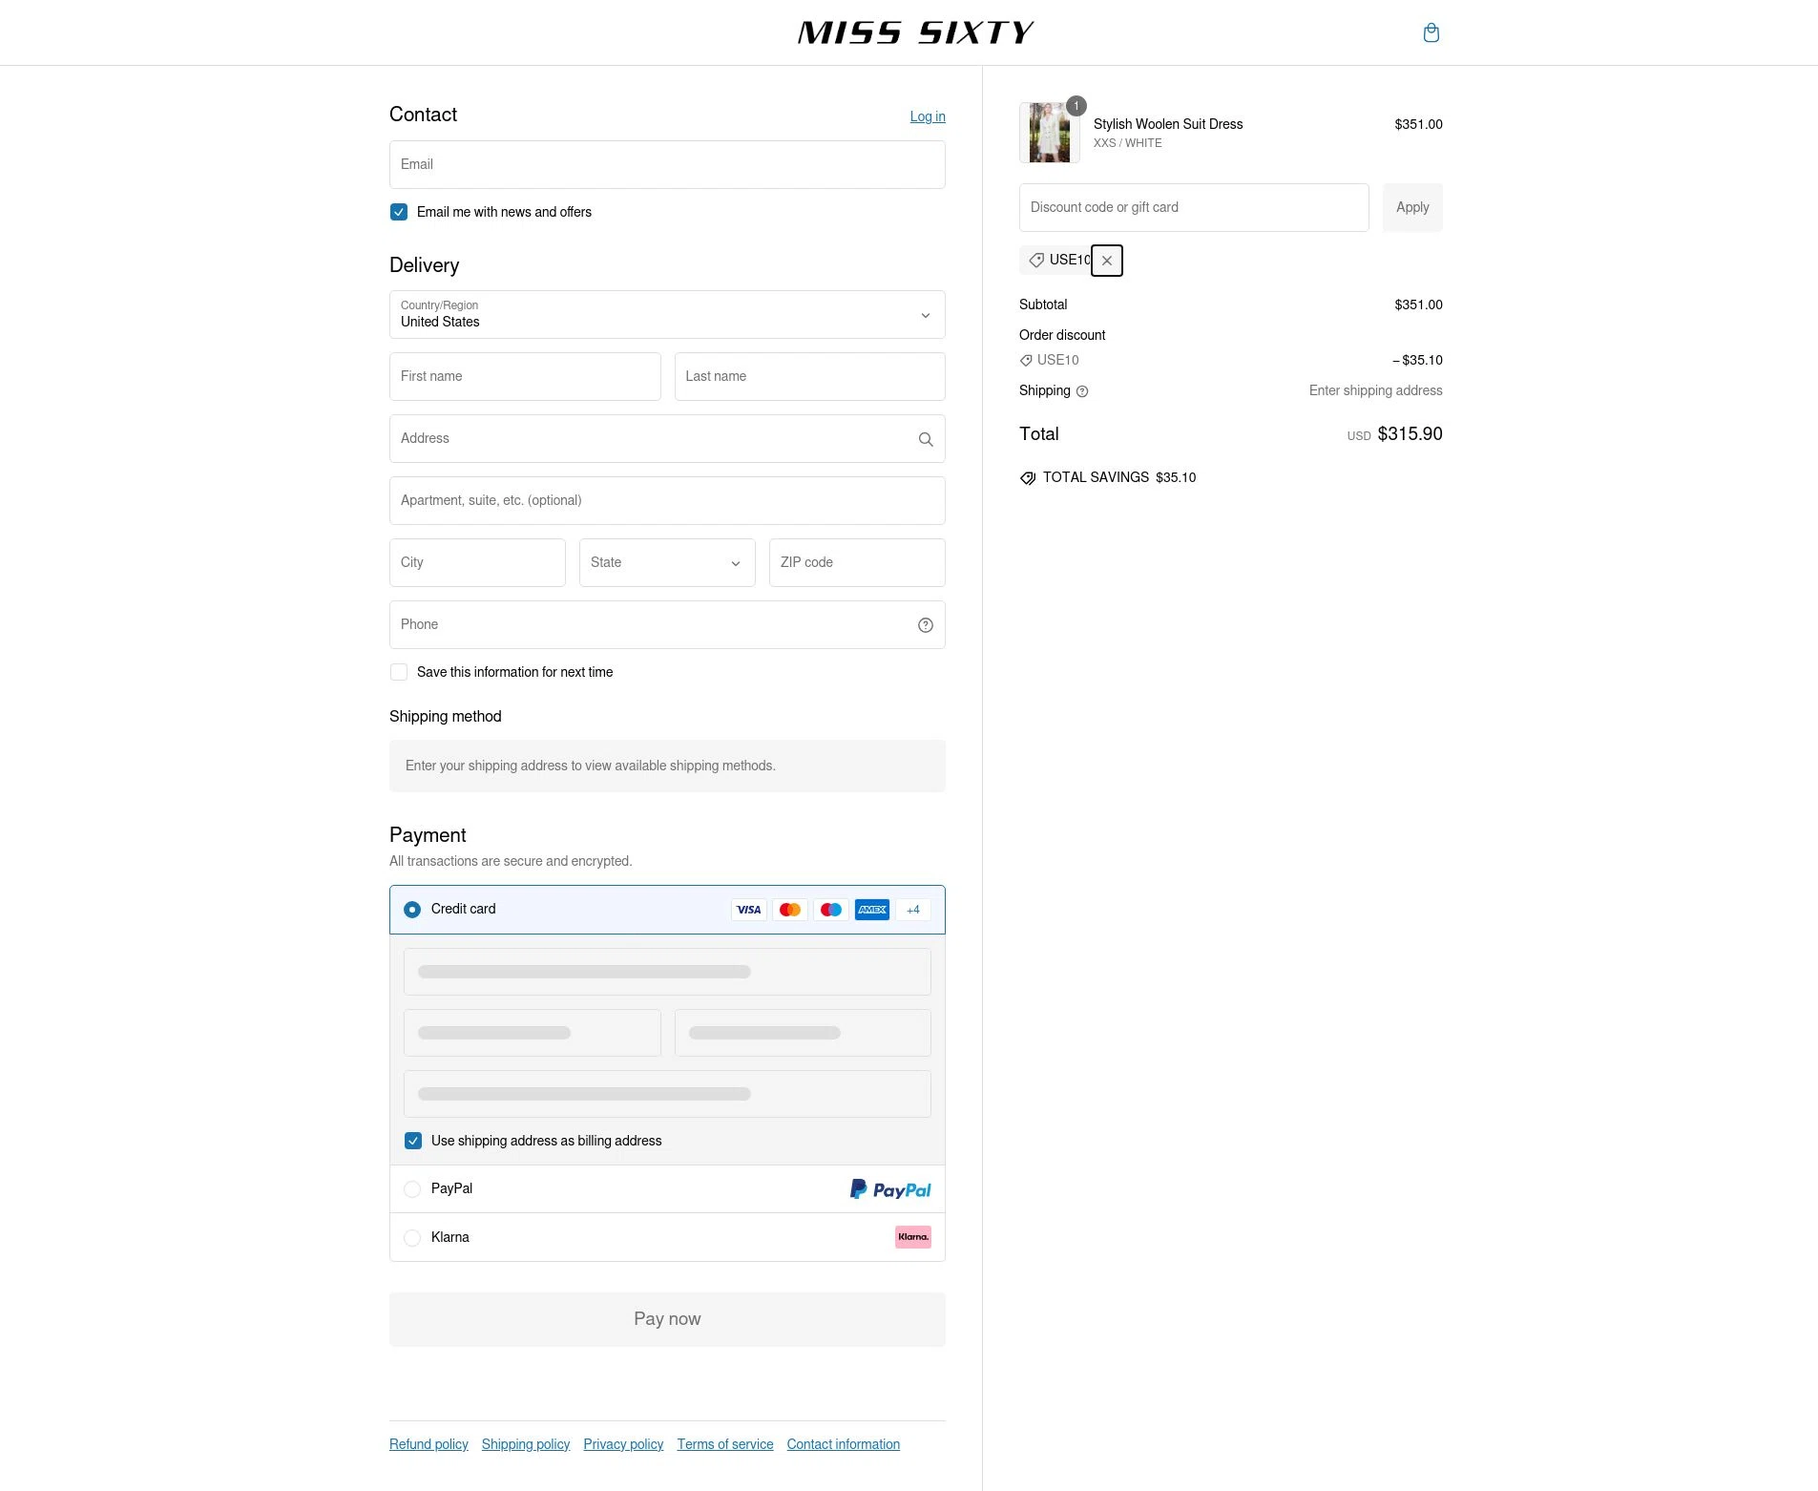This screenshot has width=1818, height=1491.
Task: Click the Stylish Woolen Suit Dress thumbnail
Action: (x=1050, y=133)
